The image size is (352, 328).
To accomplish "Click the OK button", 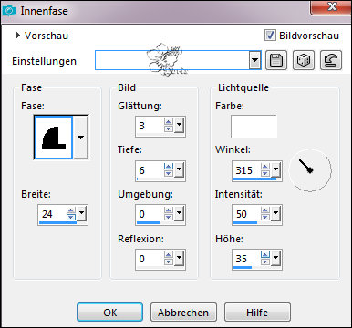I will [109, 313].
